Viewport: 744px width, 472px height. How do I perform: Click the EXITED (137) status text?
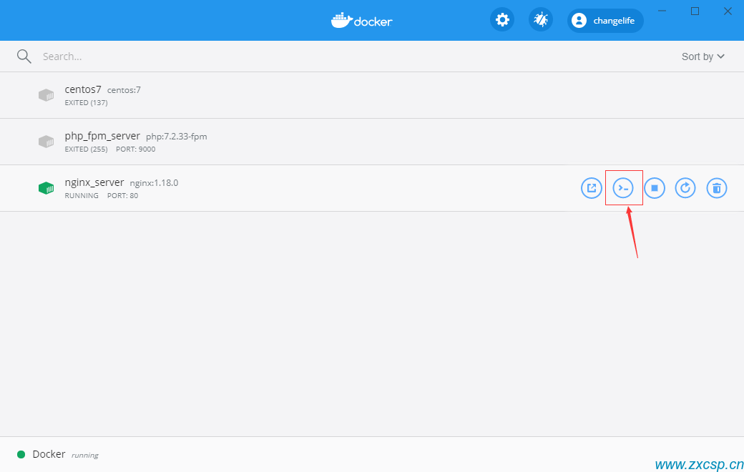[86, 102]
